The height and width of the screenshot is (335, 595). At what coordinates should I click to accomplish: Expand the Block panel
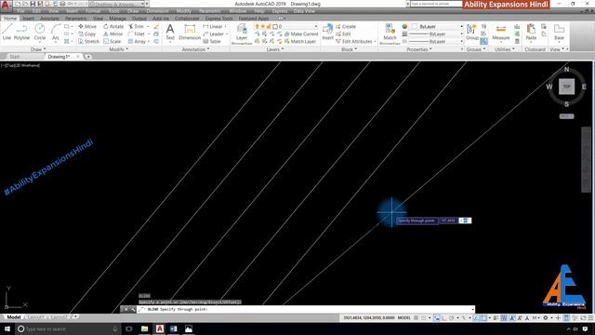coord(350,49)
